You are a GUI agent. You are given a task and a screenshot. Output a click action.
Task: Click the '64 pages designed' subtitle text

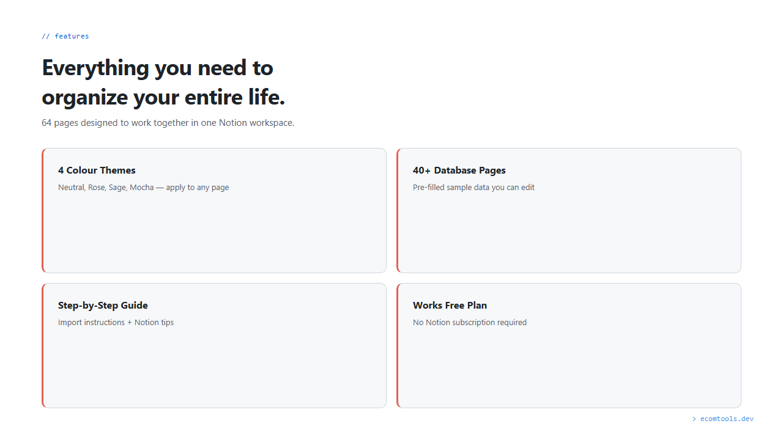[168, 123]
